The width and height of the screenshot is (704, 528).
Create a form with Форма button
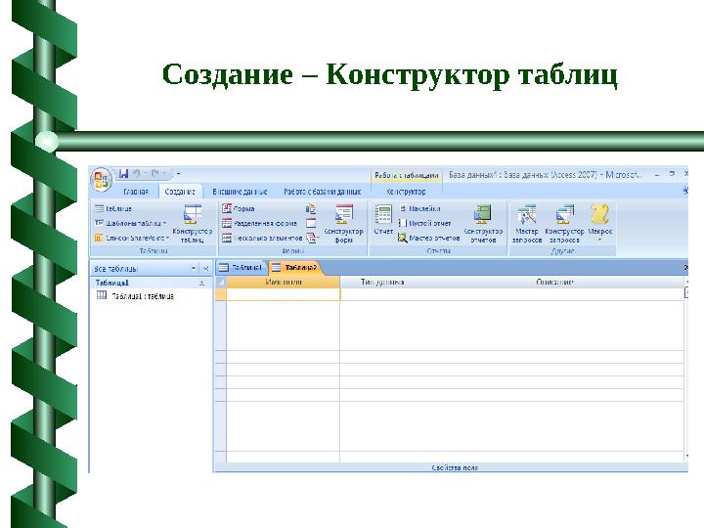tap(239, 209)
